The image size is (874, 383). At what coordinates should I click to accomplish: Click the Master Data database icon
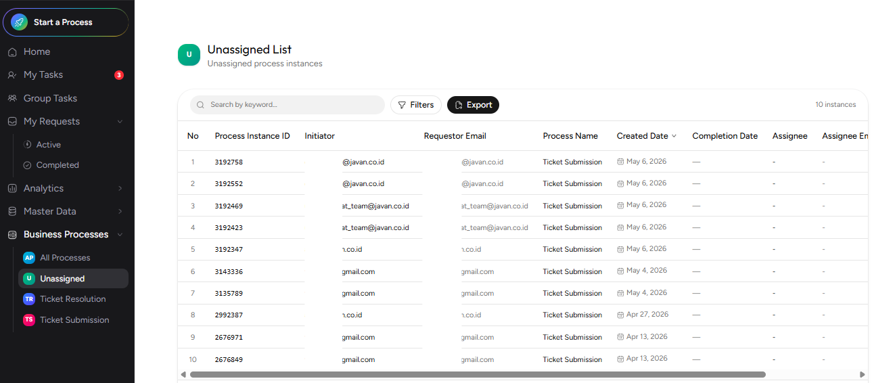pos(12,211)
